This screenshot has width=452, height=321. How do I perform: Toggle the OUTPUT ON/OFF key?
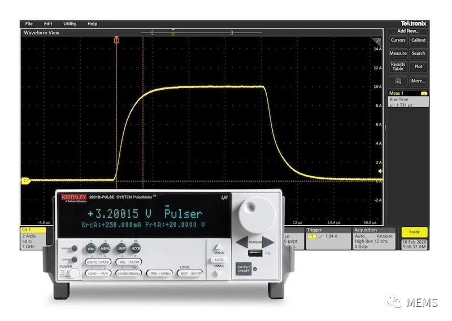[244, 269]
